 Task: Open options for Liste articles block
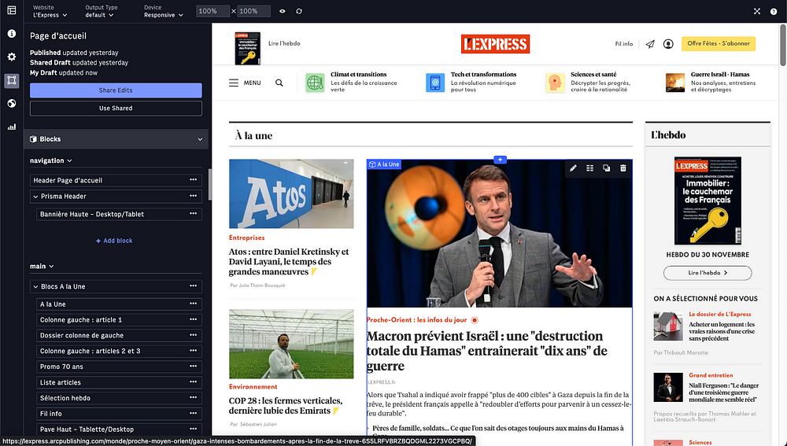tap(194, 381)
